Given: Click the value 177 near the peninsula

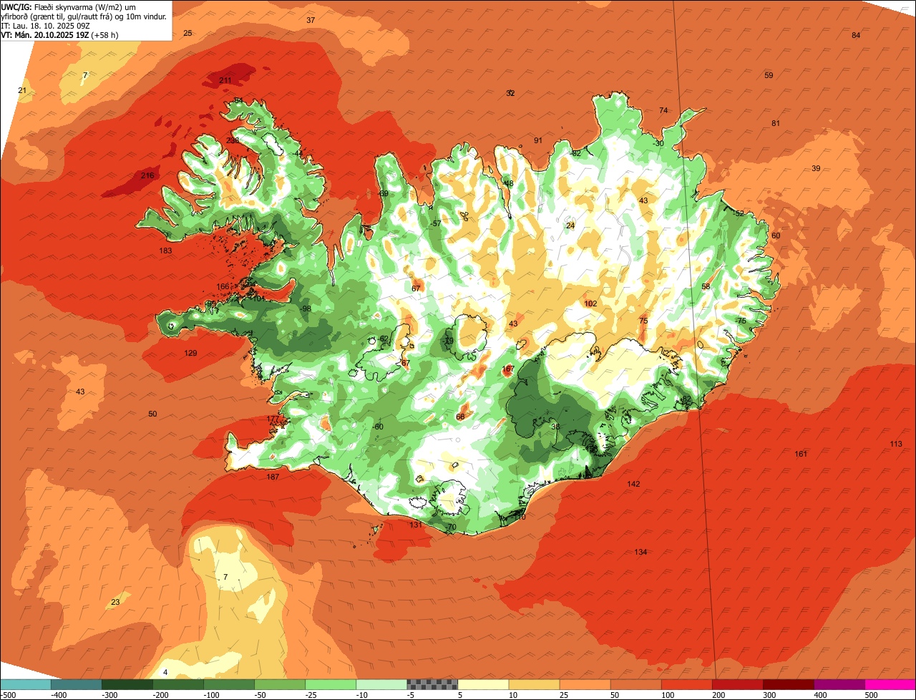Looking at the screenshot, I should 273,419.
